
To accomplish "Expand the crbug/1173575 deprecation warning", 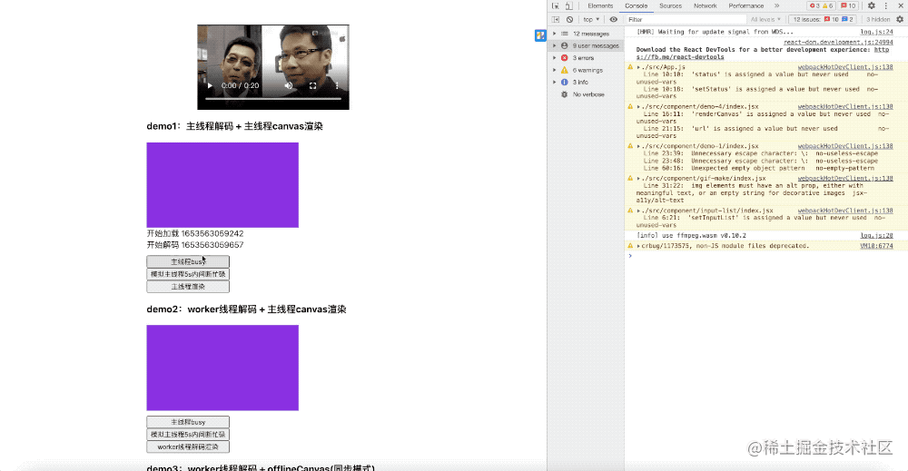I will point(638,246).
